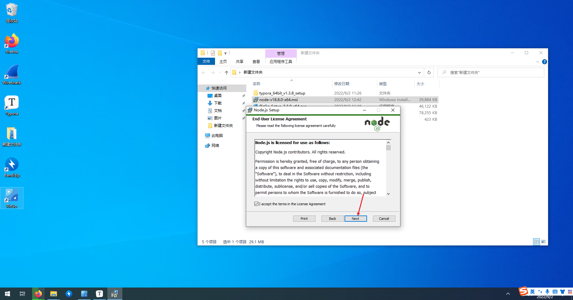573x300 pixels.
Task: Open the 应用程序工具 ribbon tab
Action: click(x=281, y=61)
